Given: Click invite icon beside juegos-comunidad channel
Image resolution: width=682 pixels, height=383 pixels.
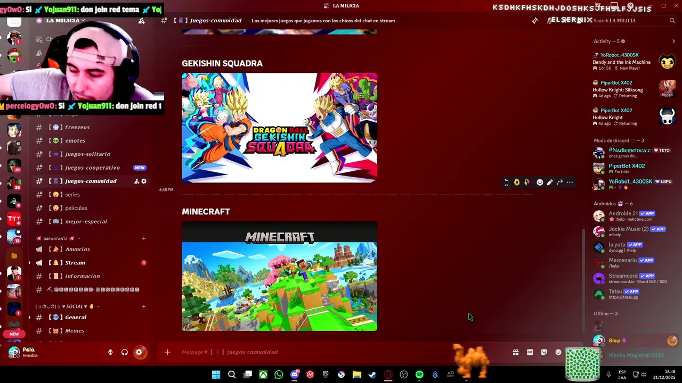Looking at the screenshot, I should 136,181.
